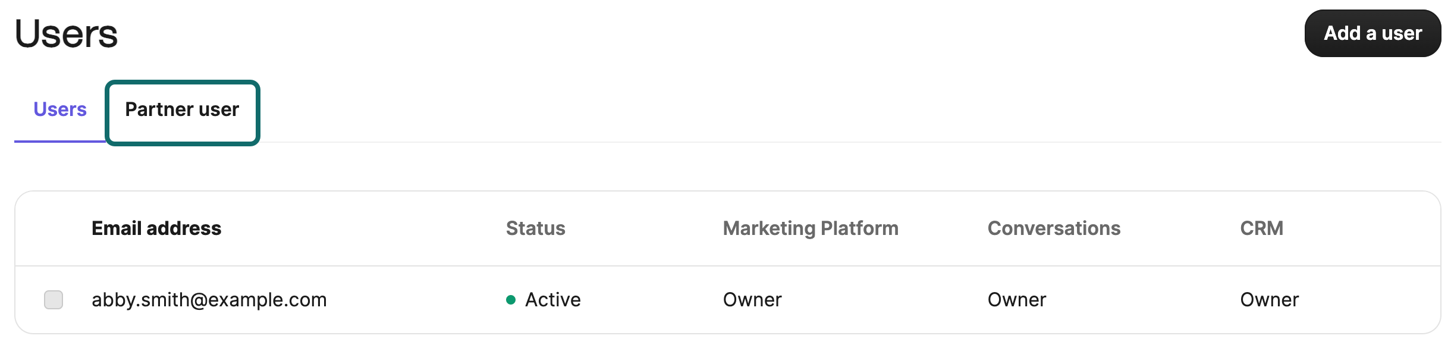Click blank row space between email and Active

coord(416,300)
